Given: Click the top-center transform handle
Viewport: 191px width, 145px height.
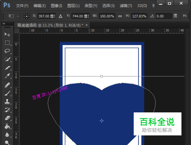Looking at the screenshot, I should pyautogui.click(x=102, y=76).
